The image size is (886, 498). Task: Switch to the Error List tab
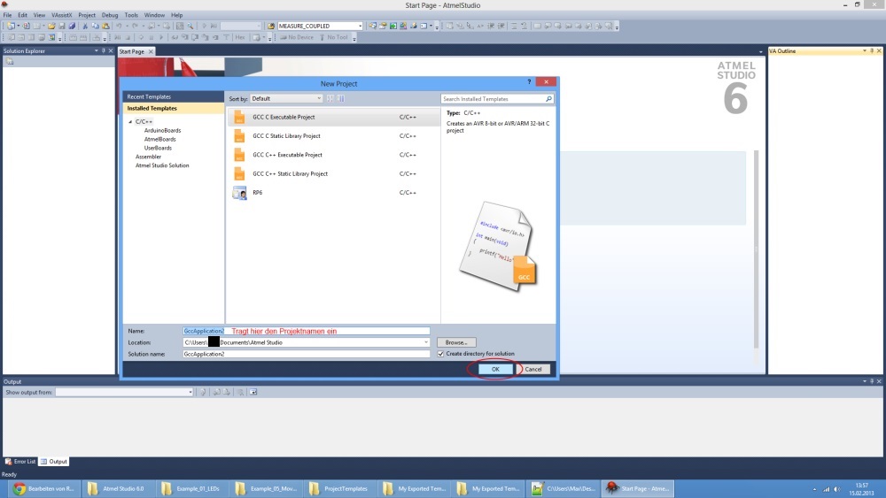[21, 462]
